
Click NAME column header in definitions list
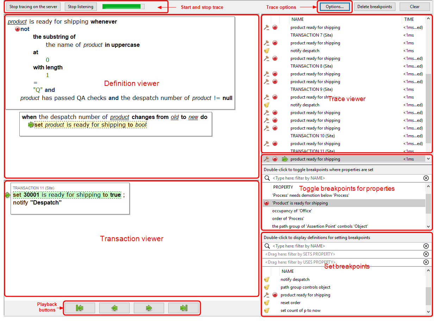(x=288, y=271)
